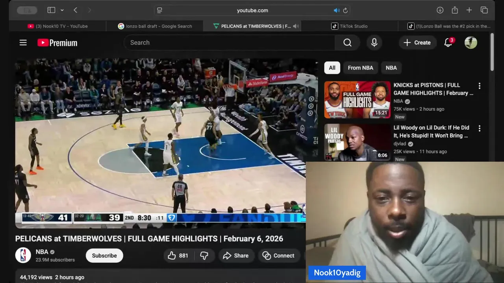Open Safari downloads icon

440,10
